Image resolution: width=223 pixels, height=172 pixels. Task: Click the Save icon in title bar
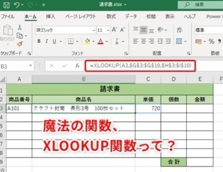tap(7, 5)
